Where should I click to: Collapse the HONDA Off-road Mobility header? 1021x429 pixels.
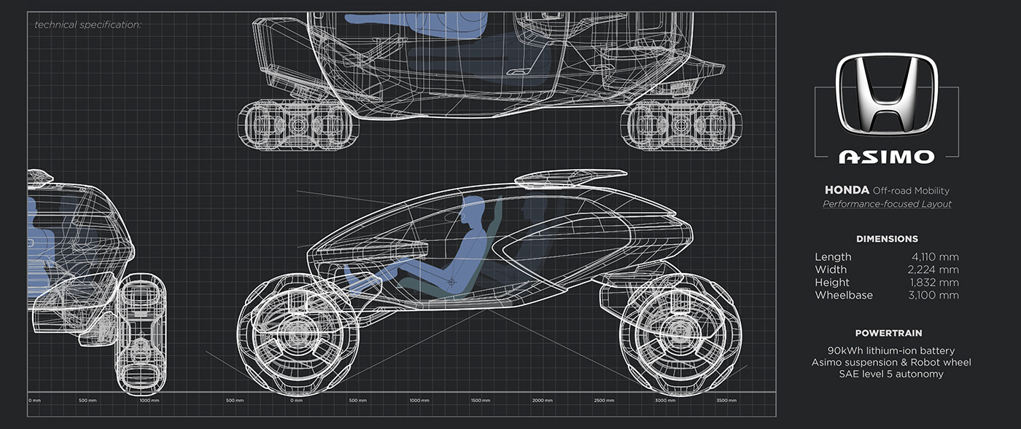(x=887, y=189)
